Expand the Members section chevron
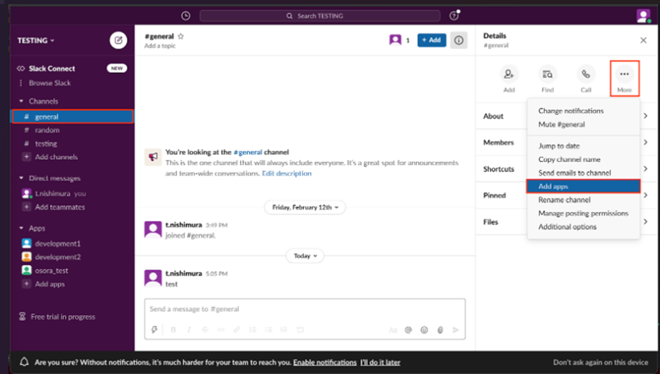The image size is (660, 374). pos(646,142)
